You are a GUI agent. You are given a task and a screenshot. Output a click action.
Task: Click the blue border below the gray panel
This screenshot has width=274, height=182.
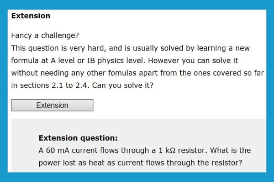click(x=137, y=177)
